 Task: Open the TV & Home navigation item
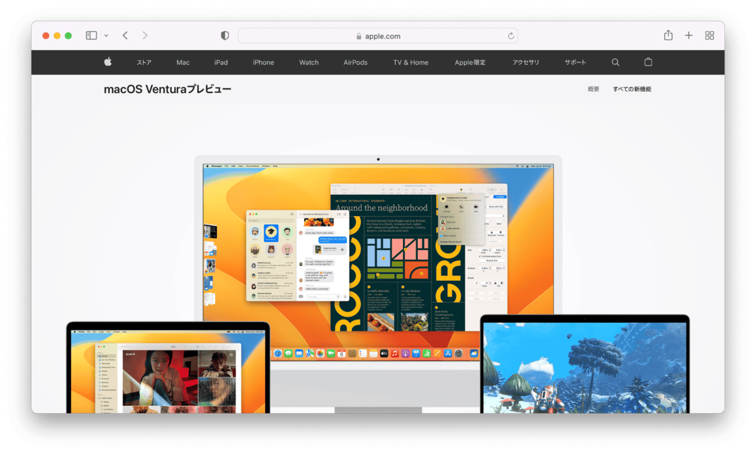pyautogui.click(x=411, y=63)
